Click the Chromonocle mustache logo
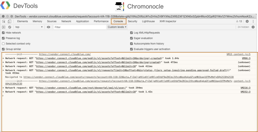 click(x=119, y=7)
